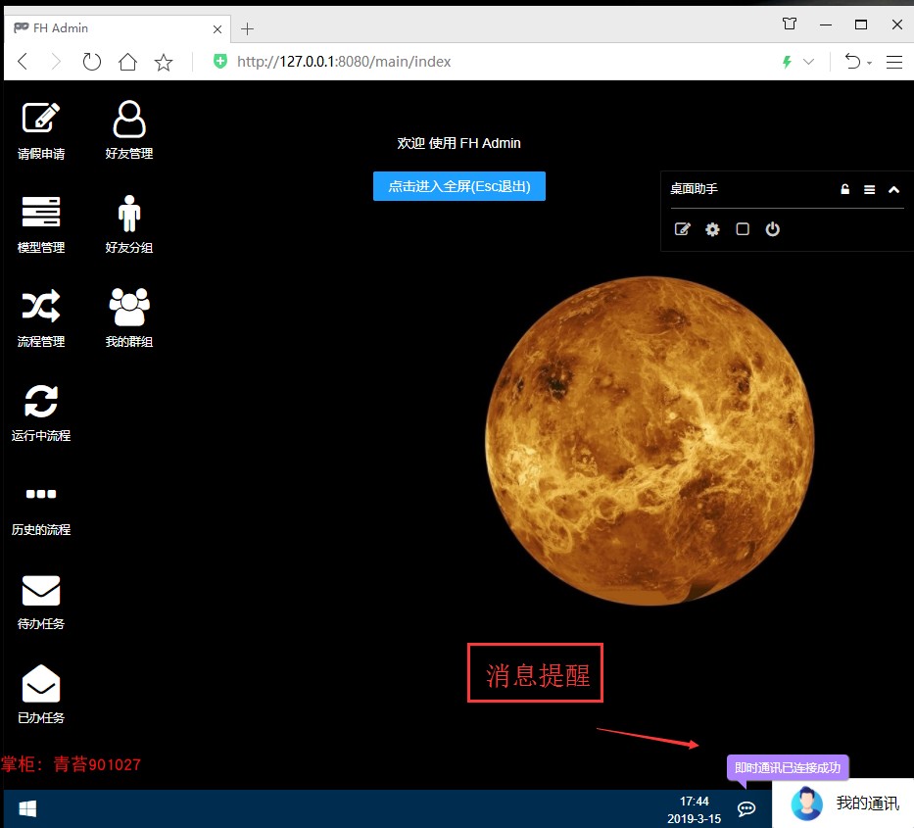
Task: Expand the address bar dropdown chevron
Action: tap(808, 61)
